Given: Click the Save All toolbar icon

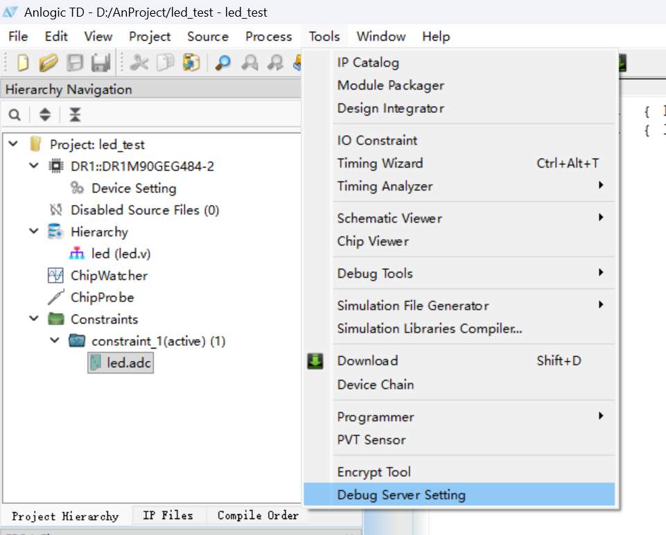Looking at the screenshot, I should [x=101, y=62].
